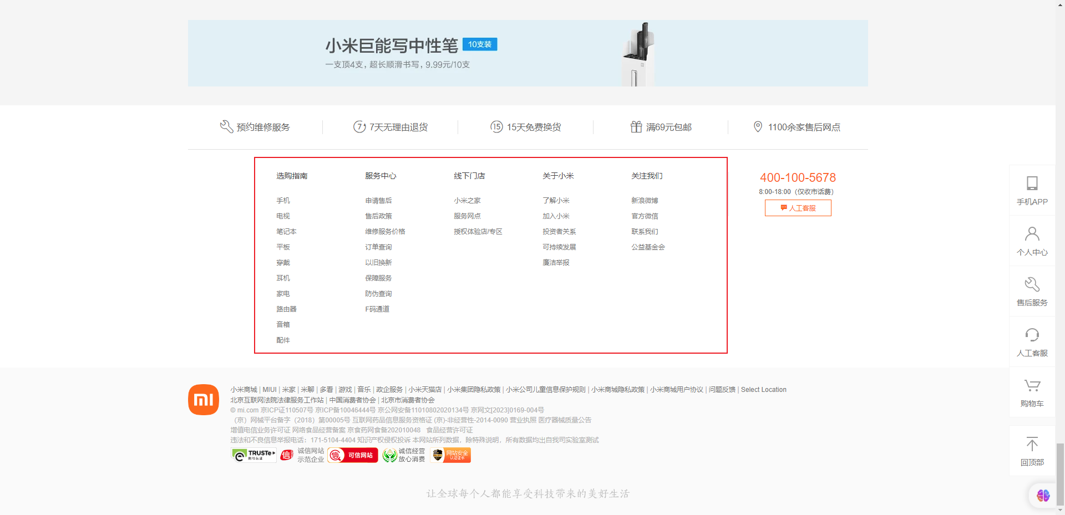Click the orange Xiaomi logo in footer
The height and width of the screenshot is (515, 1065).
[204, 400]
